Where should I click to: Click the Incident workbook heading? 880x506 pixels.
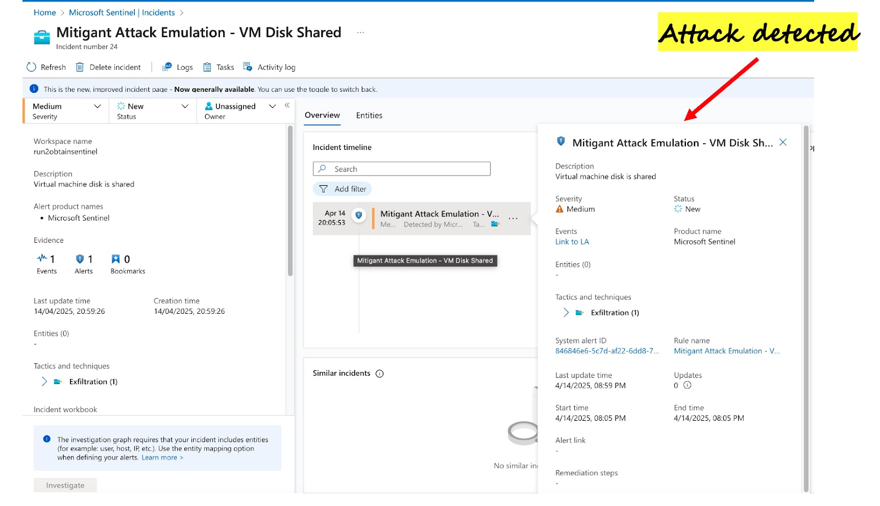point(65,409)
